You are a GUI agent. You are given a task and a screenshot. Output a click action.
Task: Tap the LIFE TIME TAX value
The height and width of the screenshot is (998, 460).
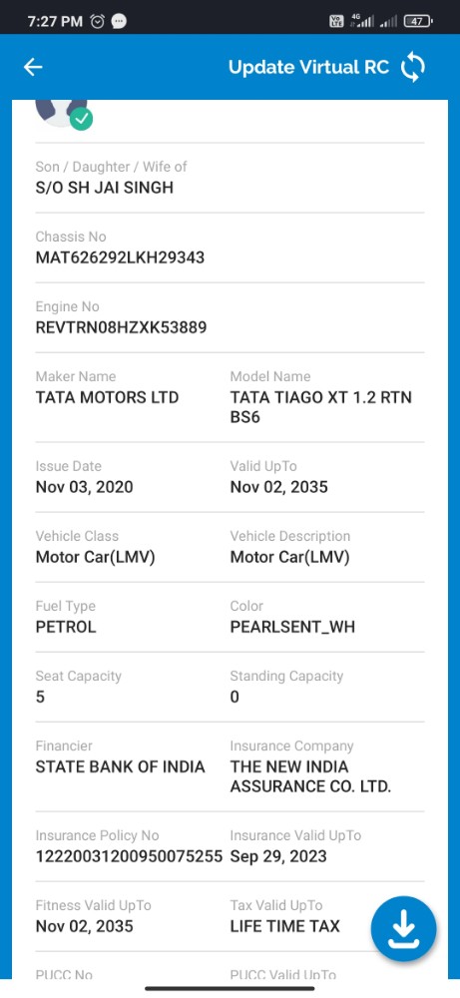(x=285, y=926)
